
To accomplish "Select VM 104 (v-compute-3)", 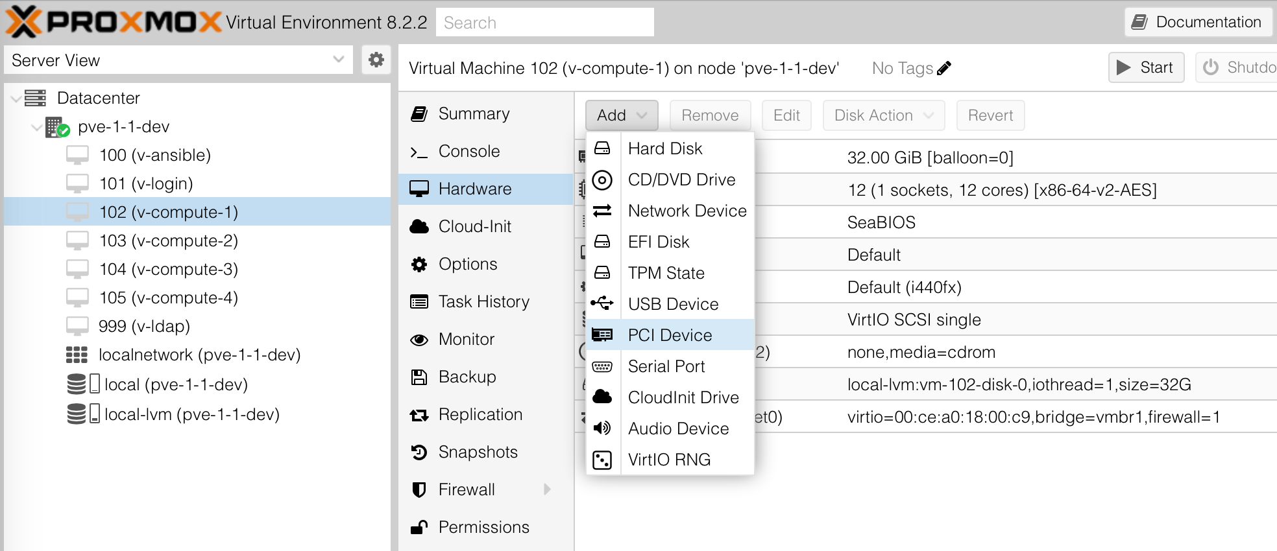I will (x=197, y=269).
